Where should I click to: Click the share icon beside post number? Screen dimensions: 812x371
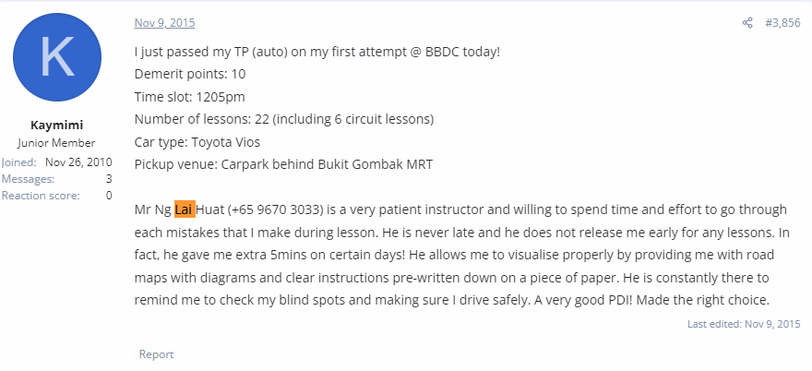click(747, 23)
